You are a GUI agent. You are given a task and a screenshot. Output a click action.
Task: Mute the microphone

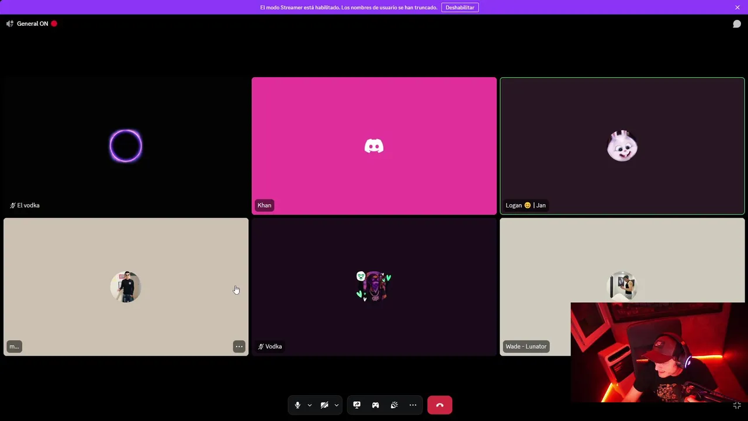coord(297,405)
